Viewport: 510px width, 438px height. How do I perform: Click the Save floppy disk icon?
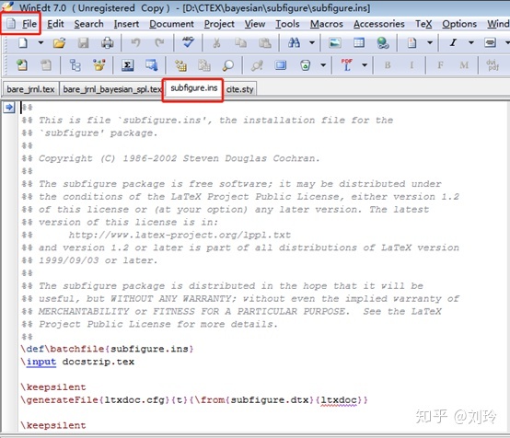pyautogui.click(x=83, y=42)
